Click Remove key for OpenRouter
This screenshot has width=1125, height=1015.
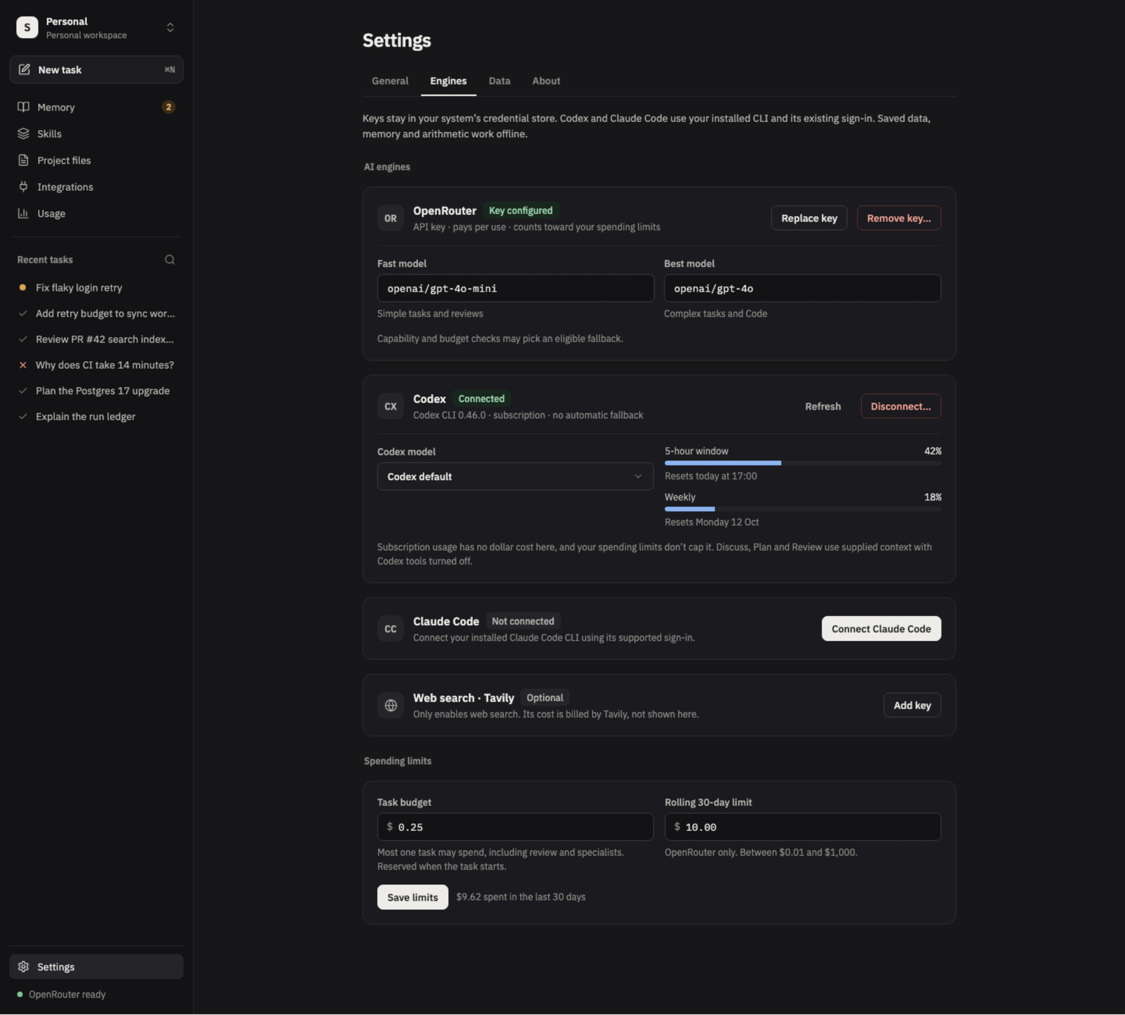(x=898, y=218)
